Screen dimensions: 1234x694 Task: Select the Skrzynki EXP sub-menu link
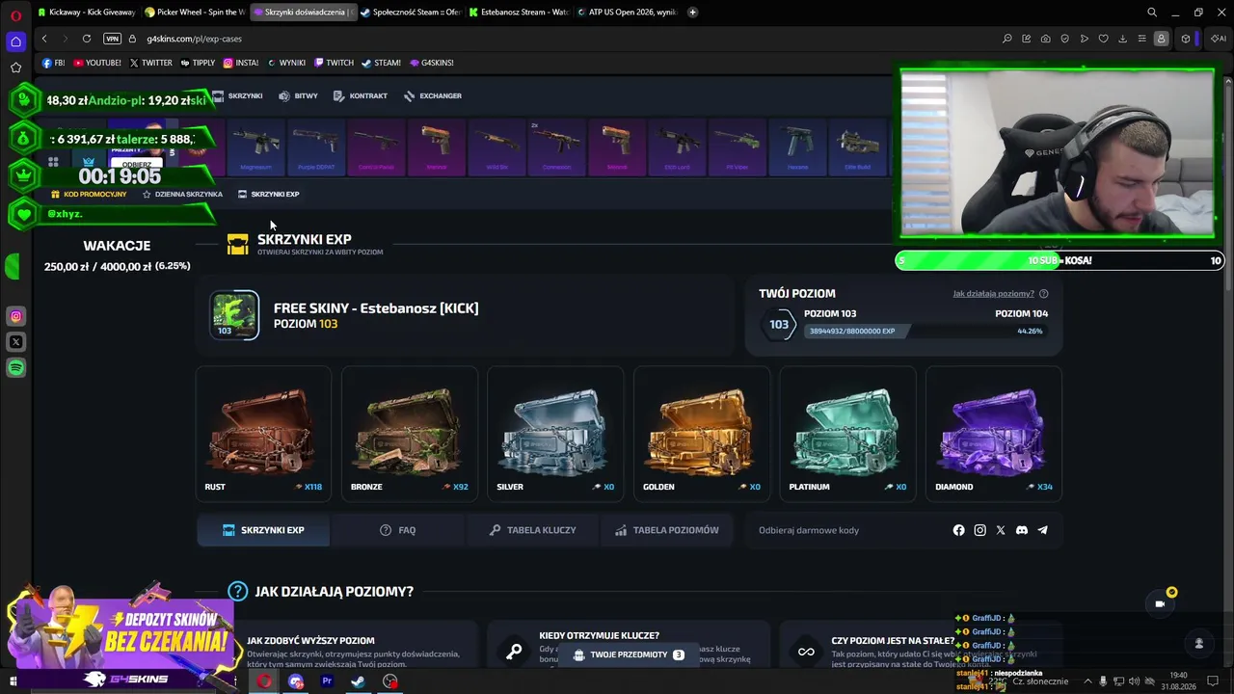[268, 194]
